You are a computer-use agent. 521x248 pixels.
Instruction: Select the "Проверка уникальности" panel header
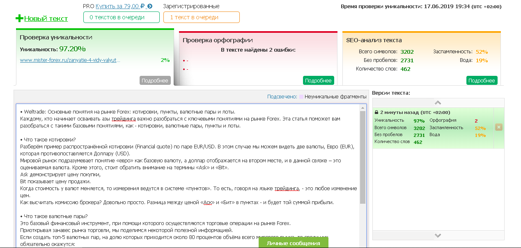(56, 37)
